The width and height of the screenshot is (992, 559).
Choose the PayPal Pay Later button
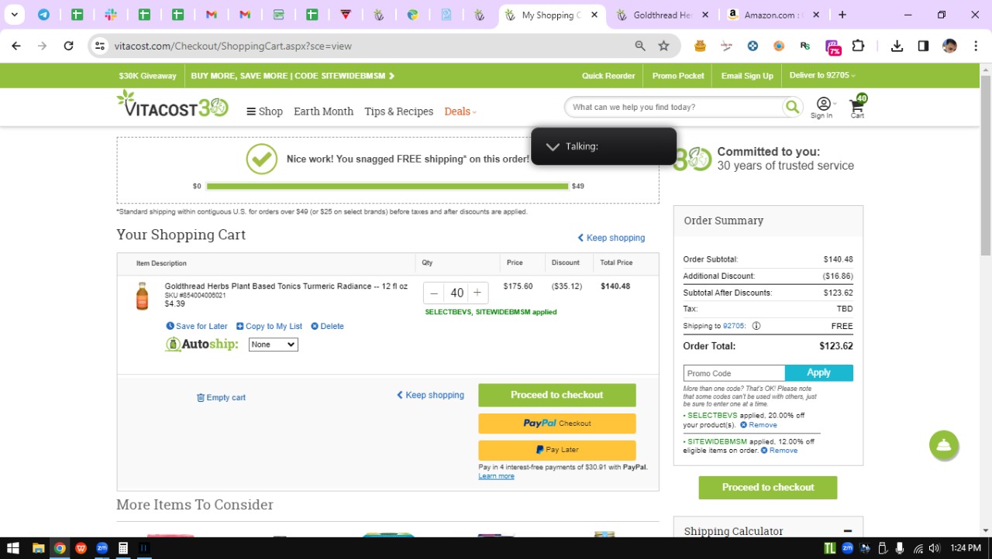557,450
